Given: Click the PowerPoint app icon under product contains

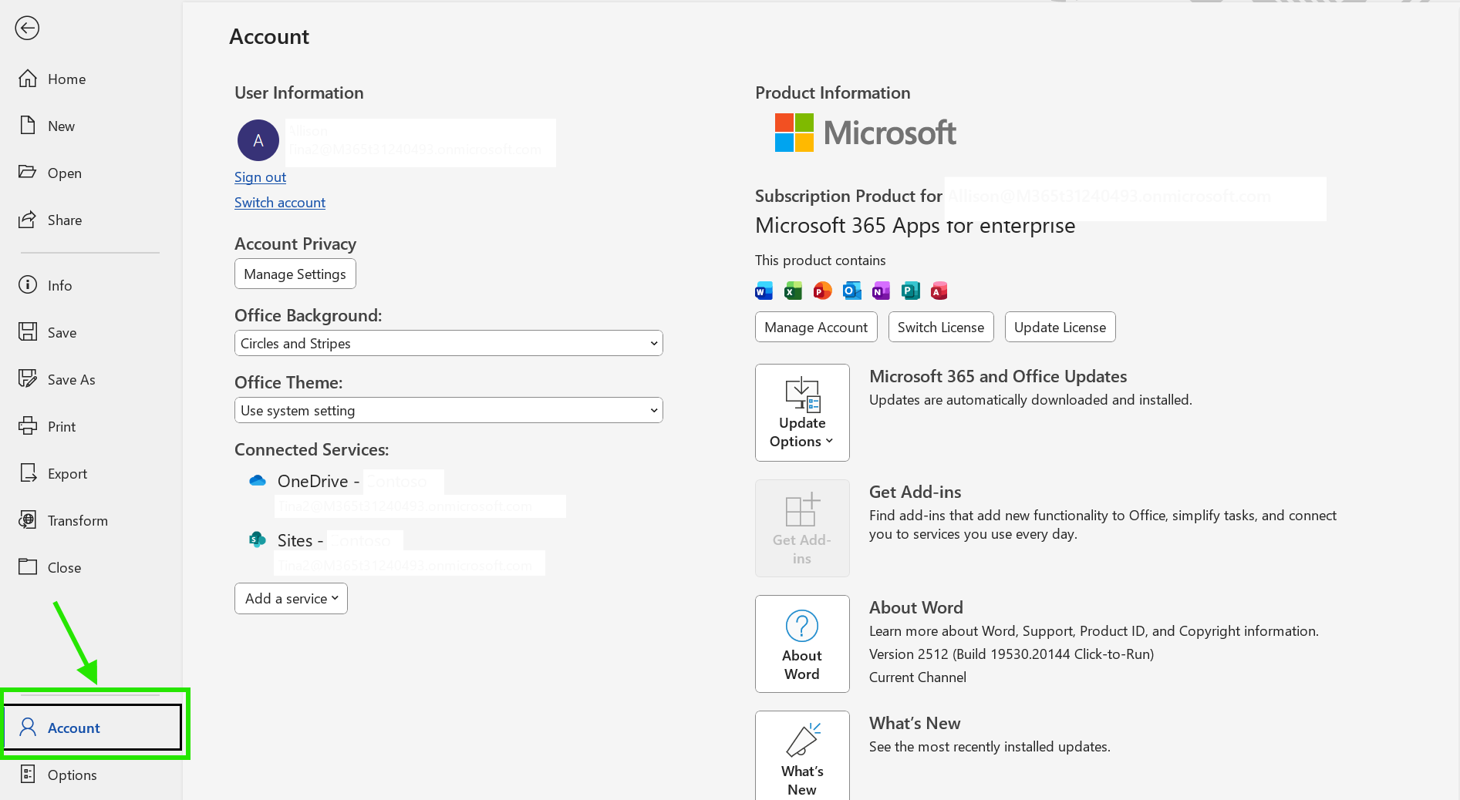Looking at the screenshot, I should coord(822,291).
